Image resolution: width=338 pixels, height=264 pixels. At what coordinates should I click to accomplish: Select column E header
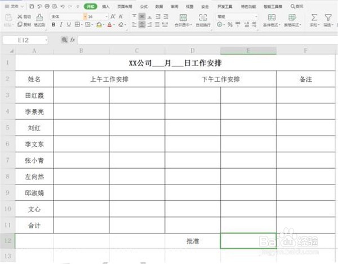coord(248,51)
